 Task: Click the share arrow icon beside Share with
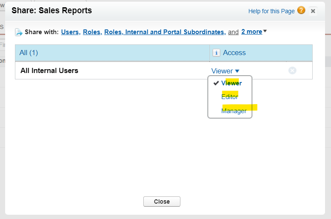tap(19, 32)
